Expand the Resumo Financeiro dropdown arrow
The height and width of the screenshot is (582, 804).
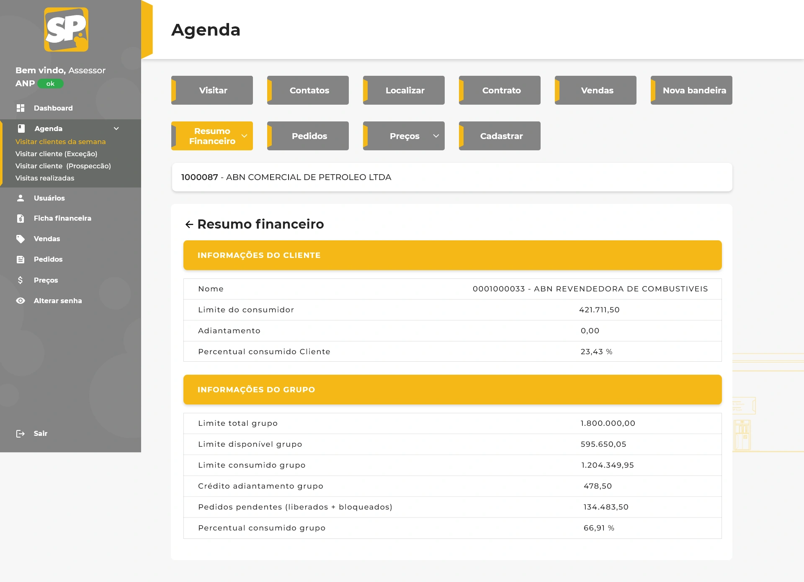coord(245,136)
